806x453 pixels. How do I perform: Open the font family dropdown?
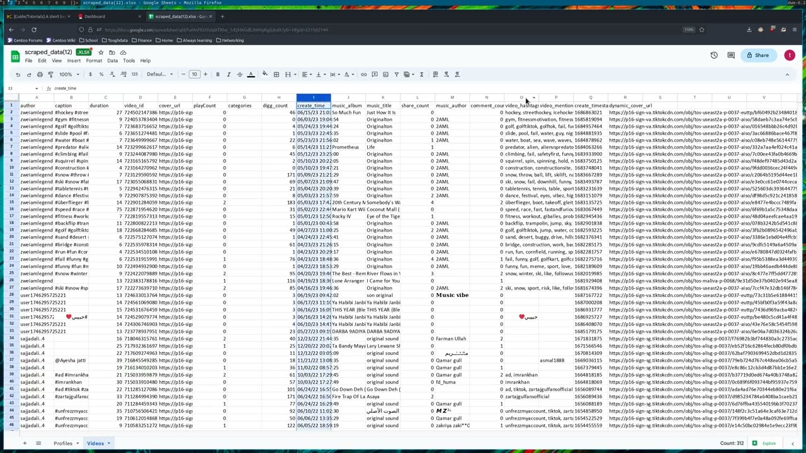click(159, 74)
